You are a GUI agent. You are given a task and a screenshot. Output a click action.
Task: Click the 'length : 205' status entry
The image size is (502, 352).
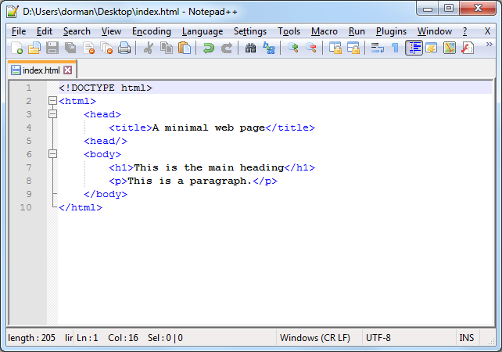tap(31, 338)
